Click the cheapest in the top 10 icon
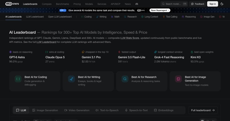The width and height of the screenshot is (230, 121). click(x=83, y=52)
